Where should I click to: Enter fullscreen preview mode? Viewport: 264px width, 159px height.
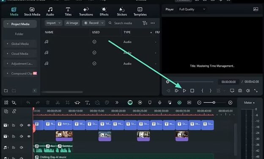coord(256,91)
